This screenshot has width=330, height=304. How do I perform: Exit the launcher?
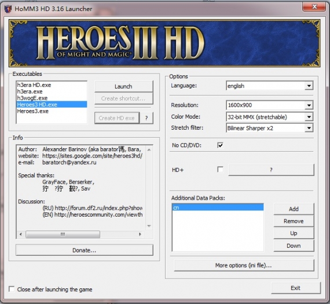pyautogui.click(x=296, y=288)
